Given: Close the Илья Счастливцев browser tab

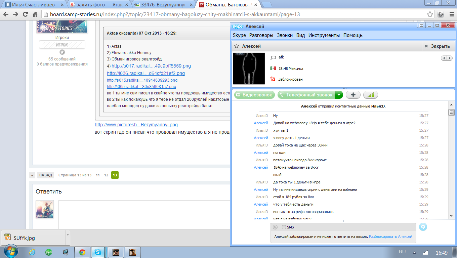Looking at the screenshot, I should pyautogui.click(x=61, y=5).
